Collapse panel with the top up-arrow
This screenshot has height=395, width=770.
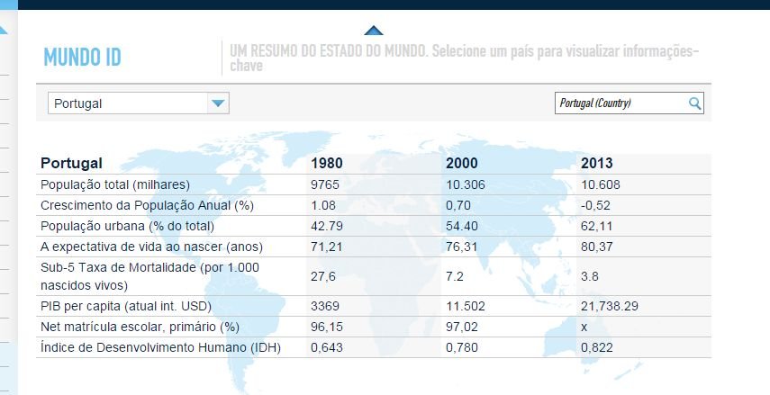pos(374,31)
